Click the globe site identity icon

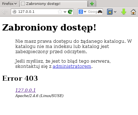pyautogui.click(x=15, y=12)
